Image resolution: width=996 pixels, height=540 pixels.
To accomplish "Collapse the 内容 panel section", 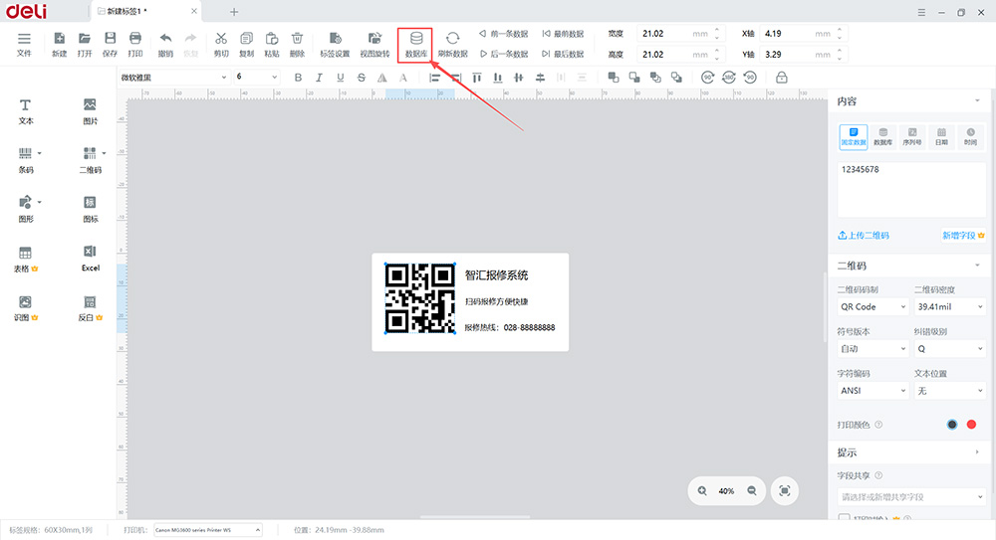I will [977, 100].
